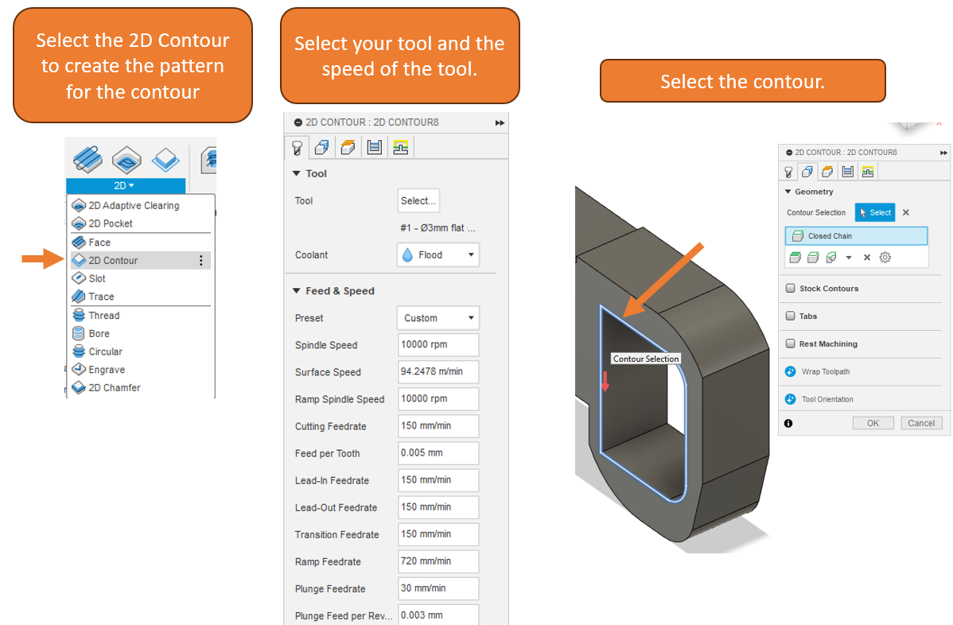Screen dimensions: 953x625
Task: Confirm with the OK button
Action: 873,423
